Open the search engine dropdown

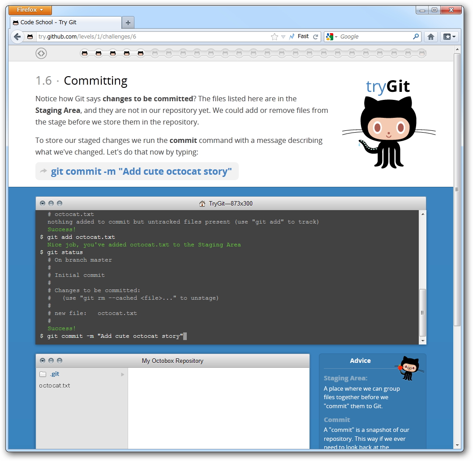click(337, 36)
